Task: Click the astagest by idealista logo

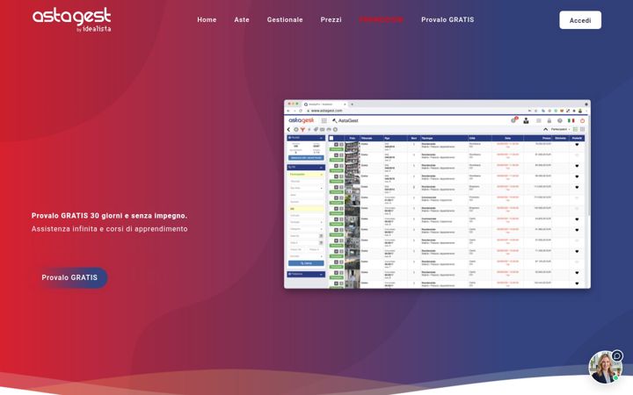Action: coord(71,19)
